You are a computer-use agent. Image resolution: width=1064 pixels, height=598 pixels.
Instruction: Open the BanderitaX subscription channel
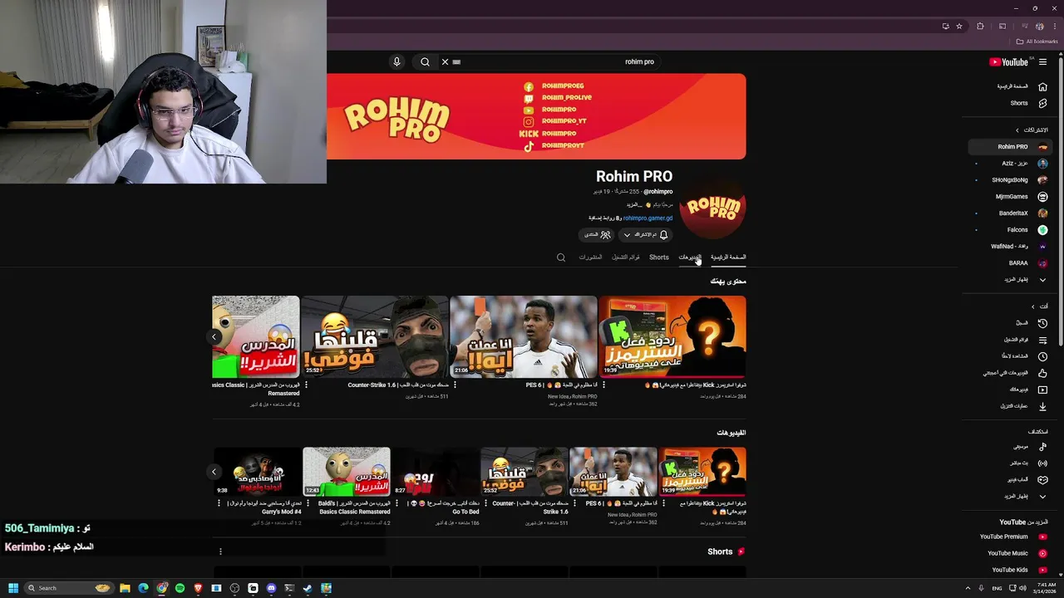[1009, 213]
